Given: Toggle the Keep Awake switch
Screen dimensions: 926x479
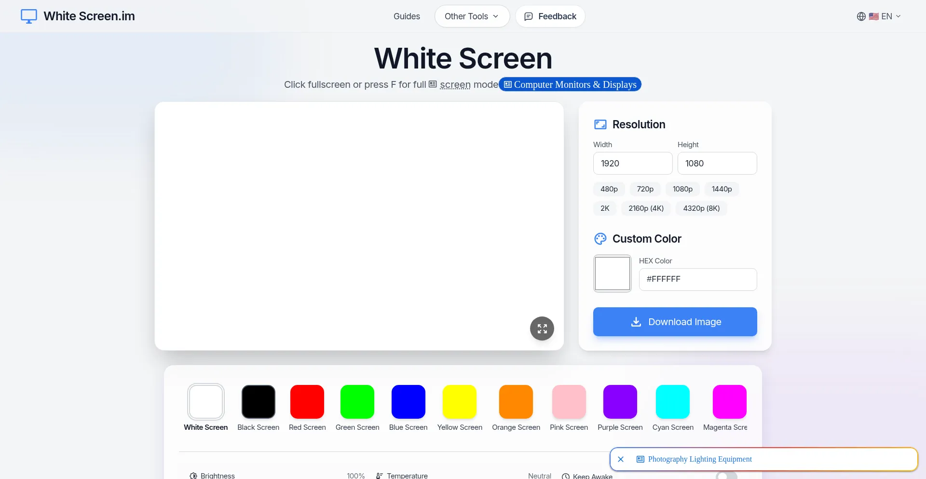Looking at the screenshot, I should (x=726, y=475).
